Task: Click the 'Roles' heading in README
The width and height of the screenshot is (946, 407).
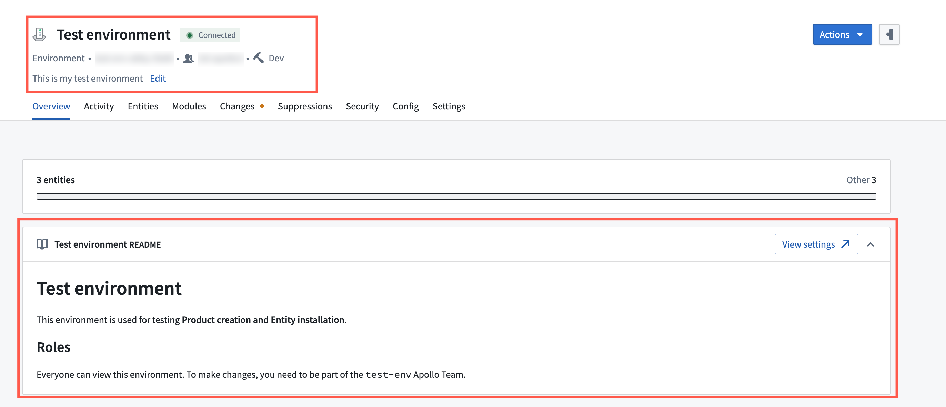Action: 54,347
